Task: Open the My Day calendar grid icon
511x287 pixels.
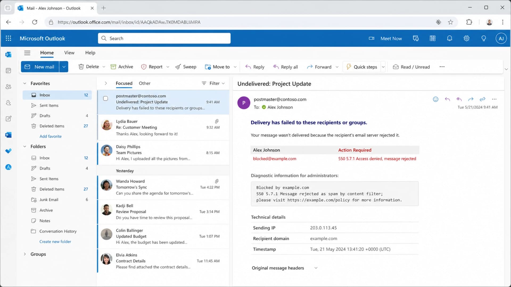Action: 432,38
